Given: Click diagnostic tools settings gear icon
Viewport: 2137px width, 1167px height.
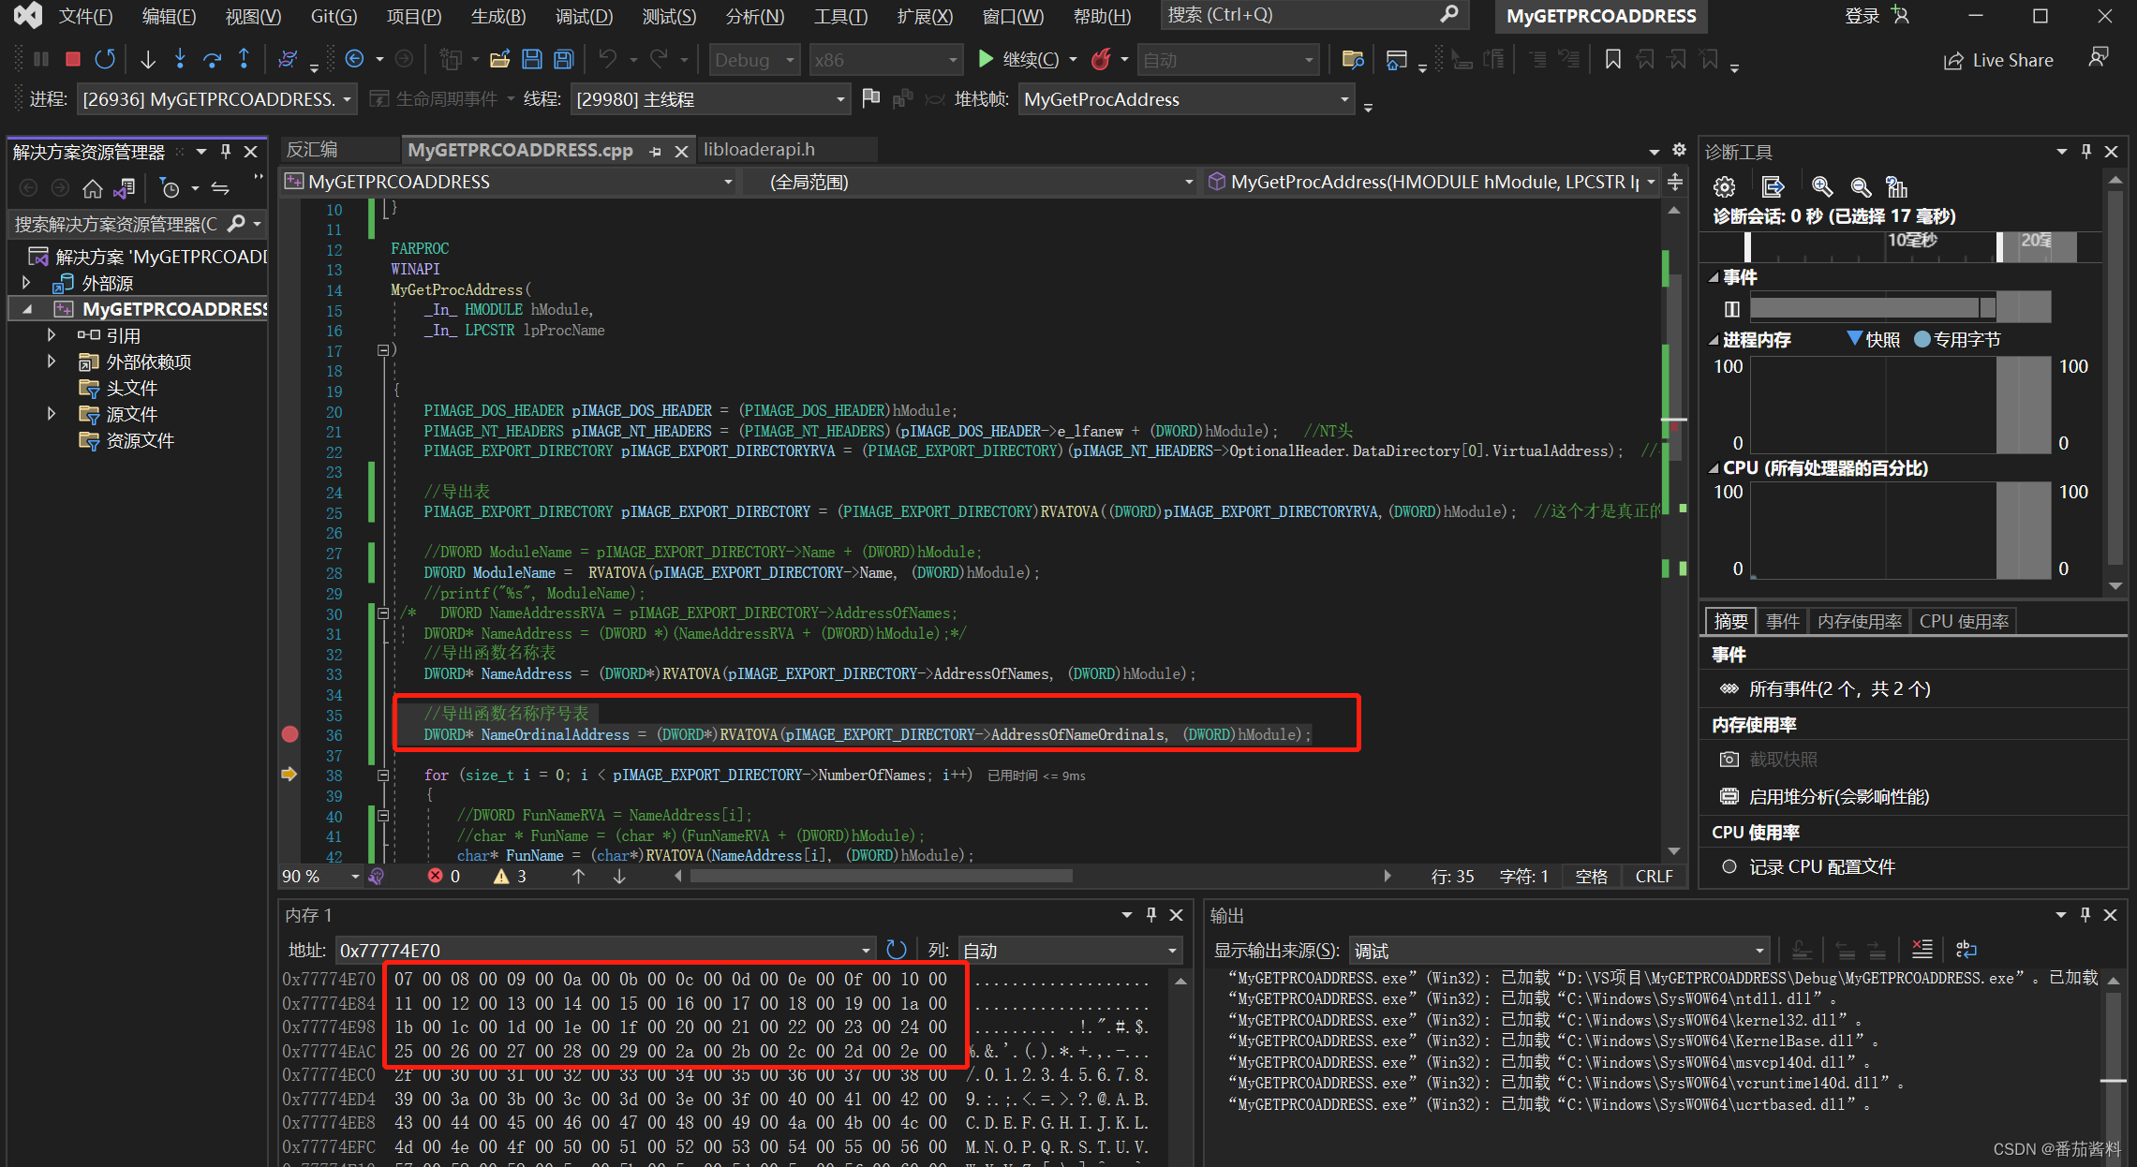Looking at the screenshot, I should [1724, 186].
